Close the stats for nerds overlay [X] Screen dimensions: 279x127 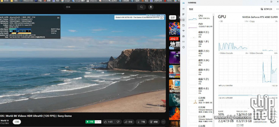coord(58,18)
